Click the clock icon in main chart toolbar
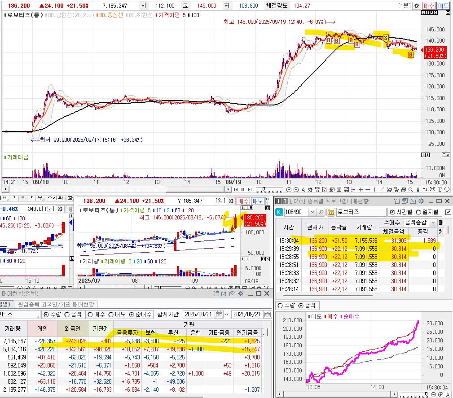This screenshot has width=453, height=398. [x=447, y=189]
